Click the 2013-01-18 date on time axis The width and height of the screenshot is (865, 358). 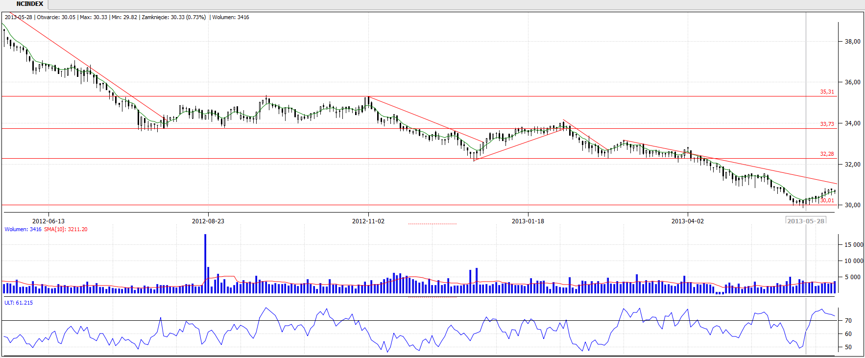tap(528, 221)
